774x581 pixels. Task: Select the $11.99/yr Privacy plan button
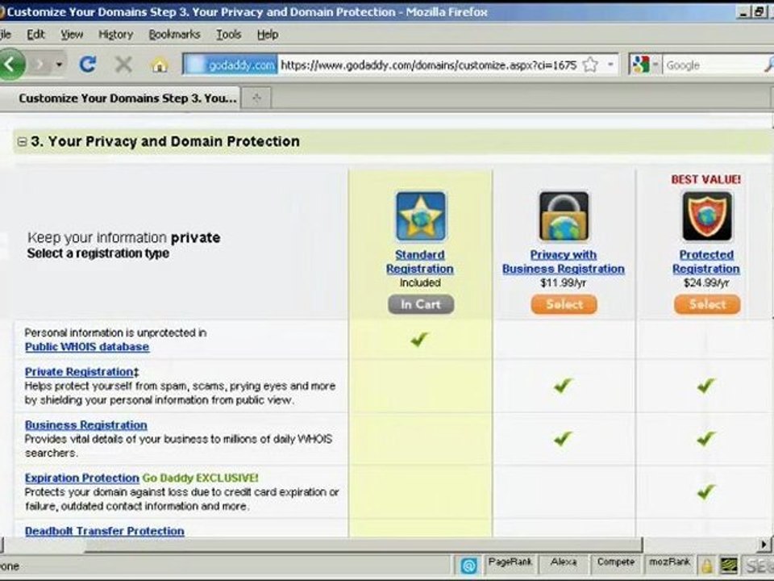(x=564, y=304)
